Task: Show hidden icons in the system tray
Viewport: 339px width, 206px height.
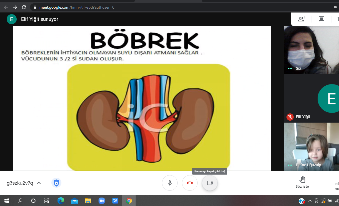Action: [310, 201]
